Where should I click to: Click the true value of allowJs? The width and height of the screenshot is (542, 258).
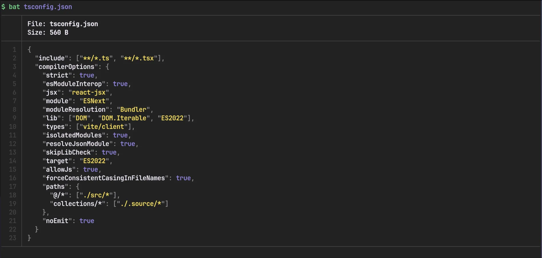click(x=91, y=170)
